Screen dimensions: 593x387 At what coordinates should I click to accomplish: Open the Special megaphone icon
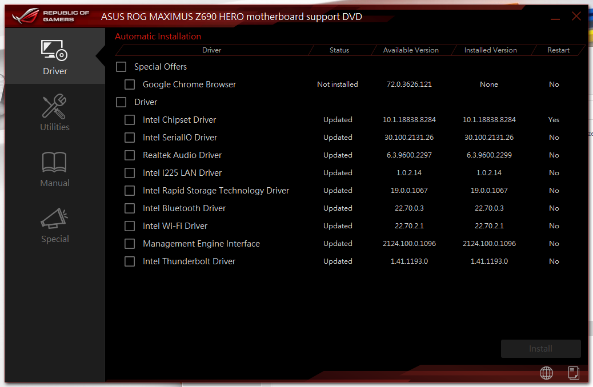click(55, 219)
